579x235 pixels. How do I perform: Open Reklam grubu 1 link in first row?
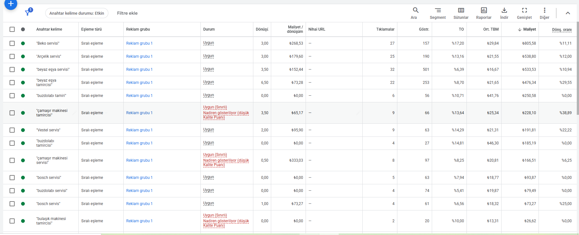pyautogui.click(x=139, y=43)
